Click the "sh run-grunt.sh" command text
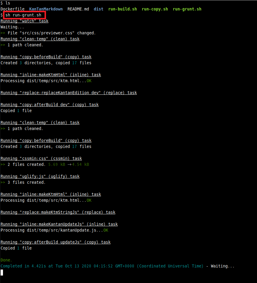This screenshot has width=257, height=283. (23, 15)
